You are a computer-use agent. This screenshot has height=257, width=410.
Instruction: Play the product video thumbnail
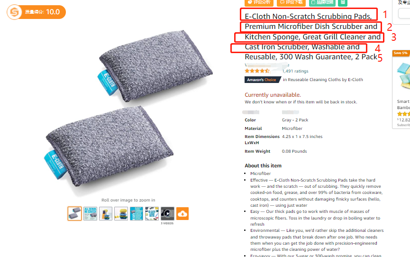coord(167,213)
